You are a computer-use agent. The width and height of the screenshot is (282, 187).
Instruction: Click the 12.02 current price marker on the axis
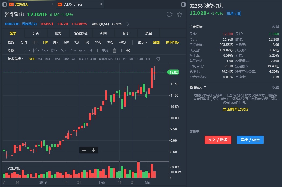(173, 72)
